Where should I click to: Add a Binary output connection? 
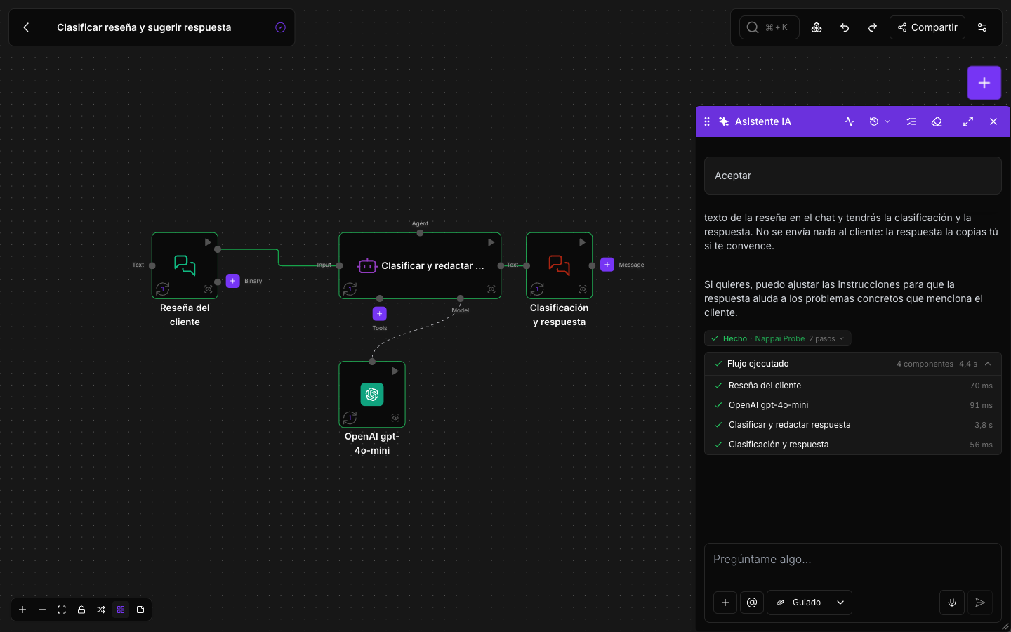[x=233, y=281]
